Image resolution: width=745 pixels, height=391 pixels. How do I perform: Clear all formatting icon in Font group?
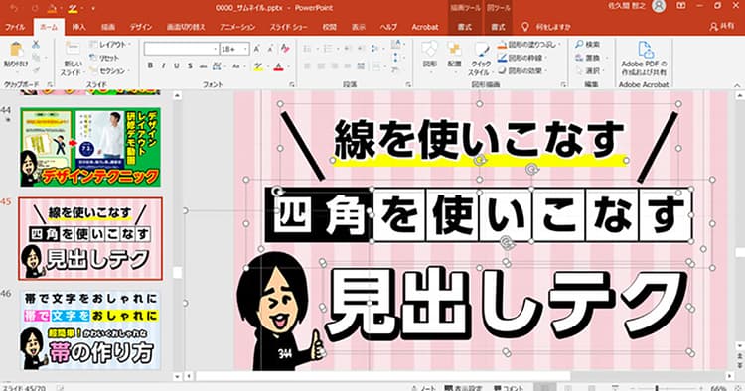(285, 49)
